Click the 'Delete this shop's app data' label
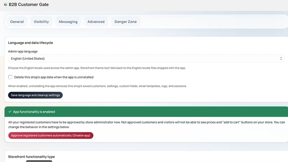 [x=54, y=77]
